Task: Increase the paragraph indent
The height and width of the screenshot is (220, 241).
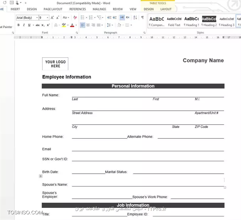Action: [x=115, y=17]
